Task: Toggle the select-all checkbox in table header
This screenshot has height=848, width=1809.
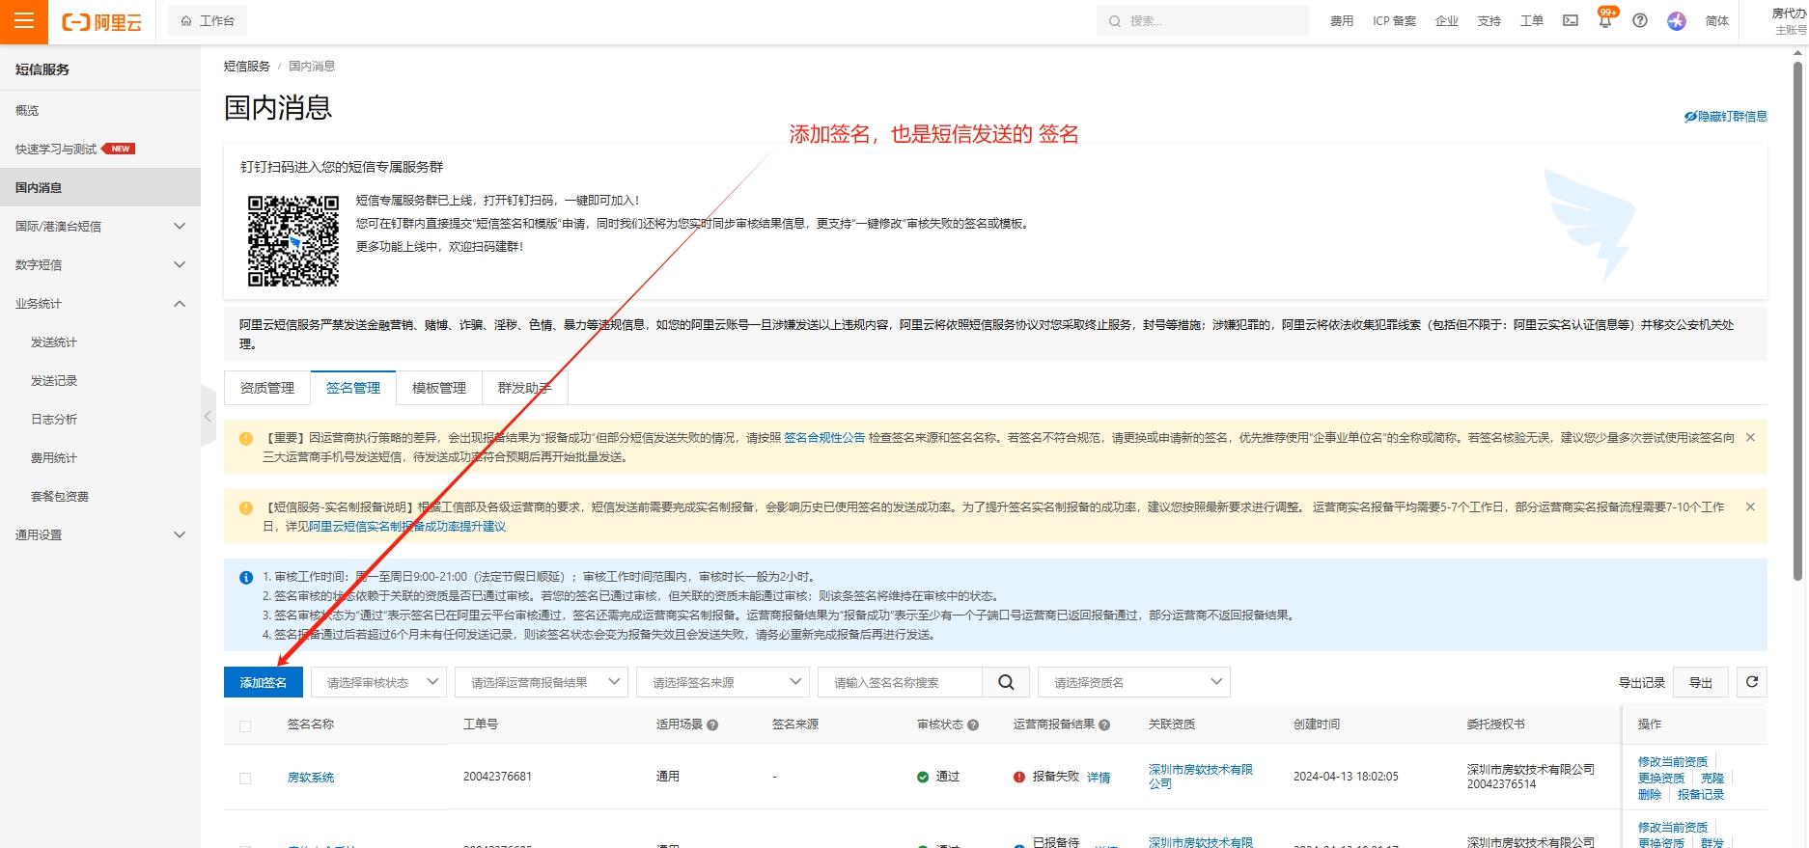Action: coord(245,726)
